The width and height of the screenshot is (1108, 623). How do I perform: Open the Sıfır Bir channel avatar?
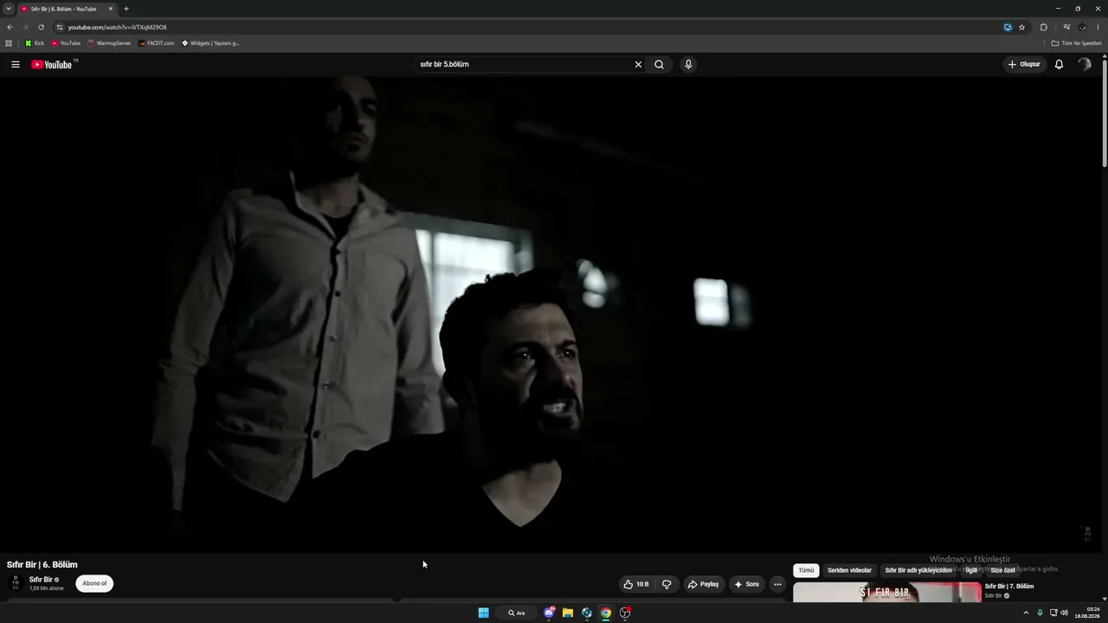16,584
